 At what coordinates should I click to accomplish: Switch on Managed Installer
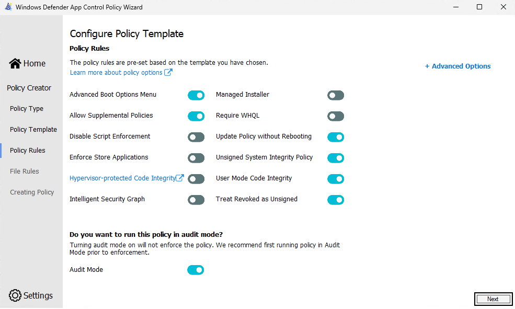pos(336,95)
